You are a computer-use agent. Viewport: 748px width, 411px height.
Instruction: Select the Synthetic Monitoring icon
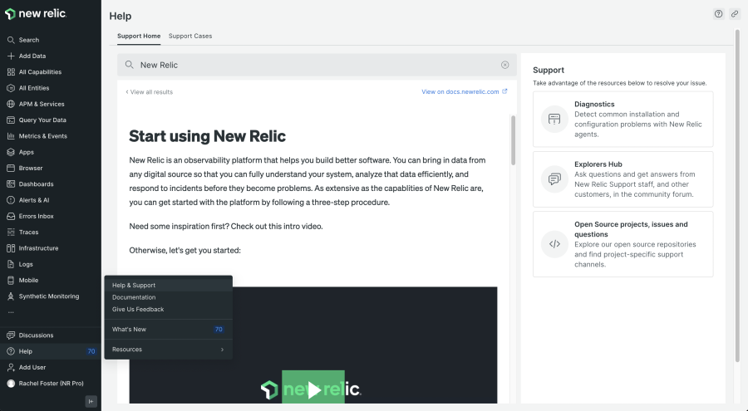click(x=11, y=296)
